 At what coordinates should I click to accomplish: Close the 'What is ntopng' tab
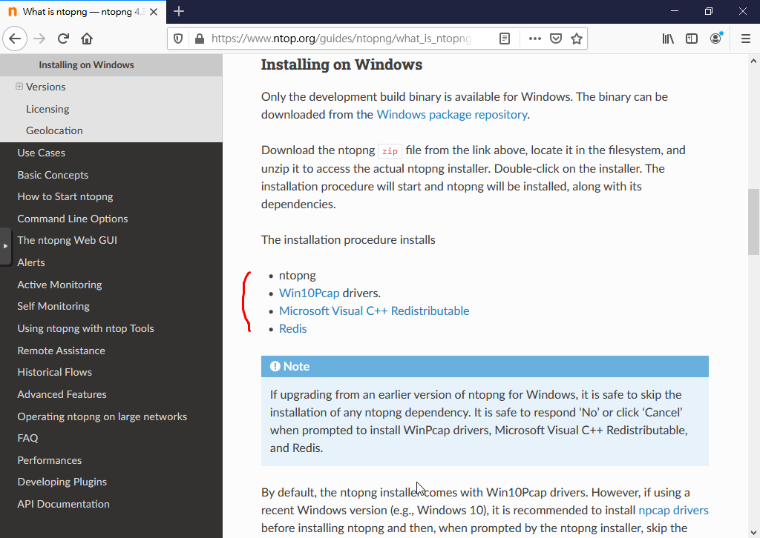[154, 12]
